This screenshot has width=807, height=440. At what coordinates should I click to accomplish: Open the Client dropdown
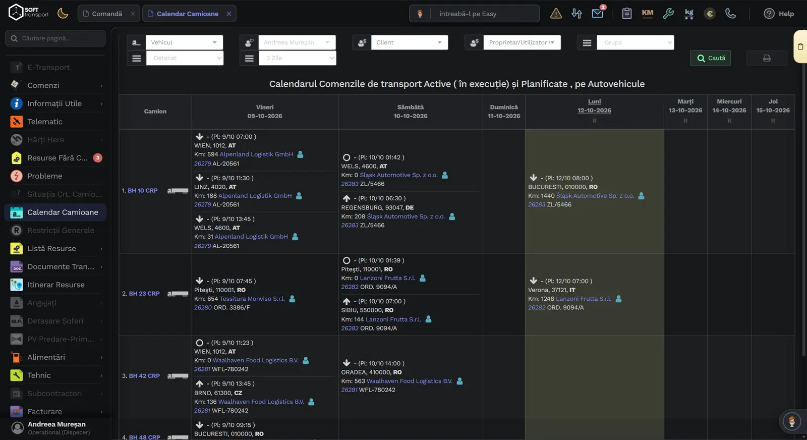click(409, 42)
